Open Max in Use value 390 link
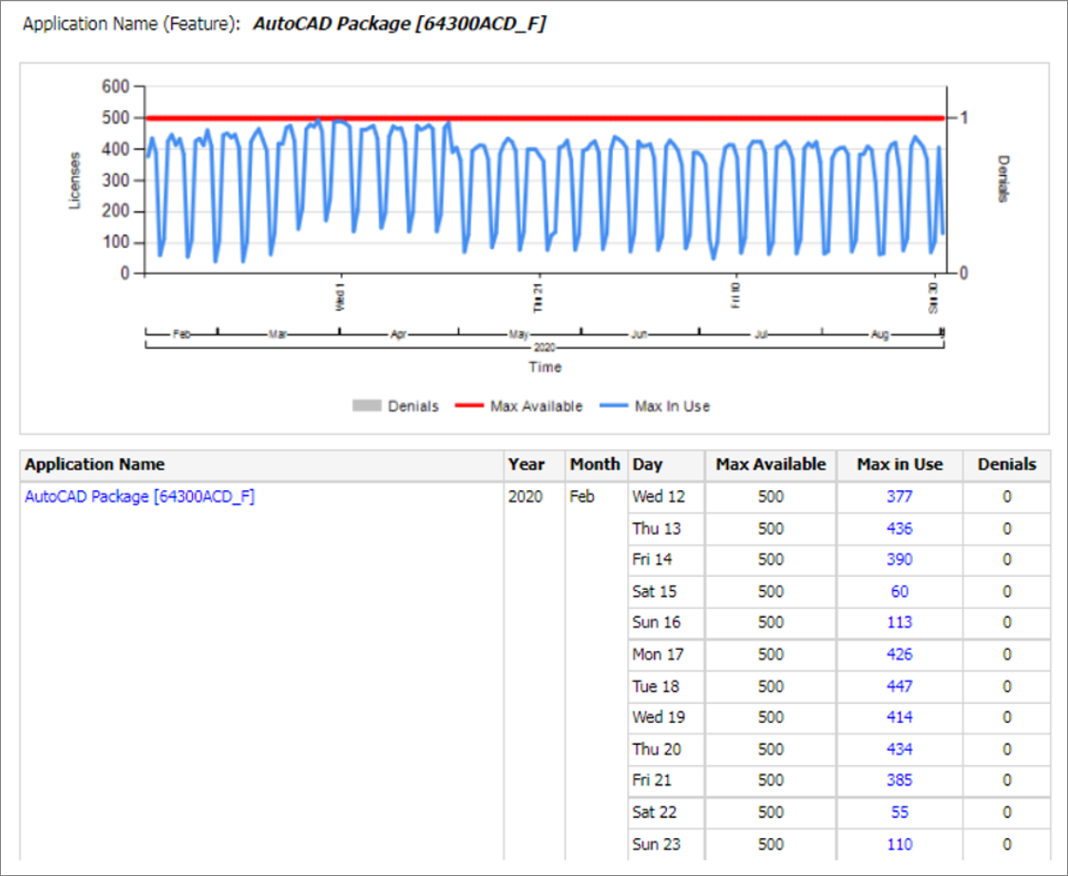The height and width of the screenshot is (876, 1068). click(x=899, y=560)
